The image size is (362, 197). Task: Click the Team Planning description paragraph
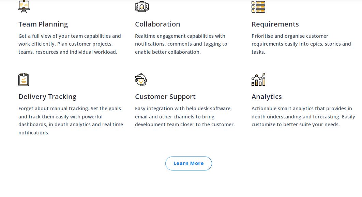(70, 44)
